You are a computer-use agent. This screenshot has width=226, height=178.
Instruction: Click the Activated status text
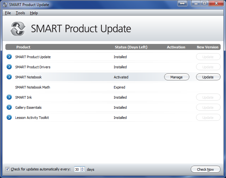pyautogui.click(x=121, y=77)
